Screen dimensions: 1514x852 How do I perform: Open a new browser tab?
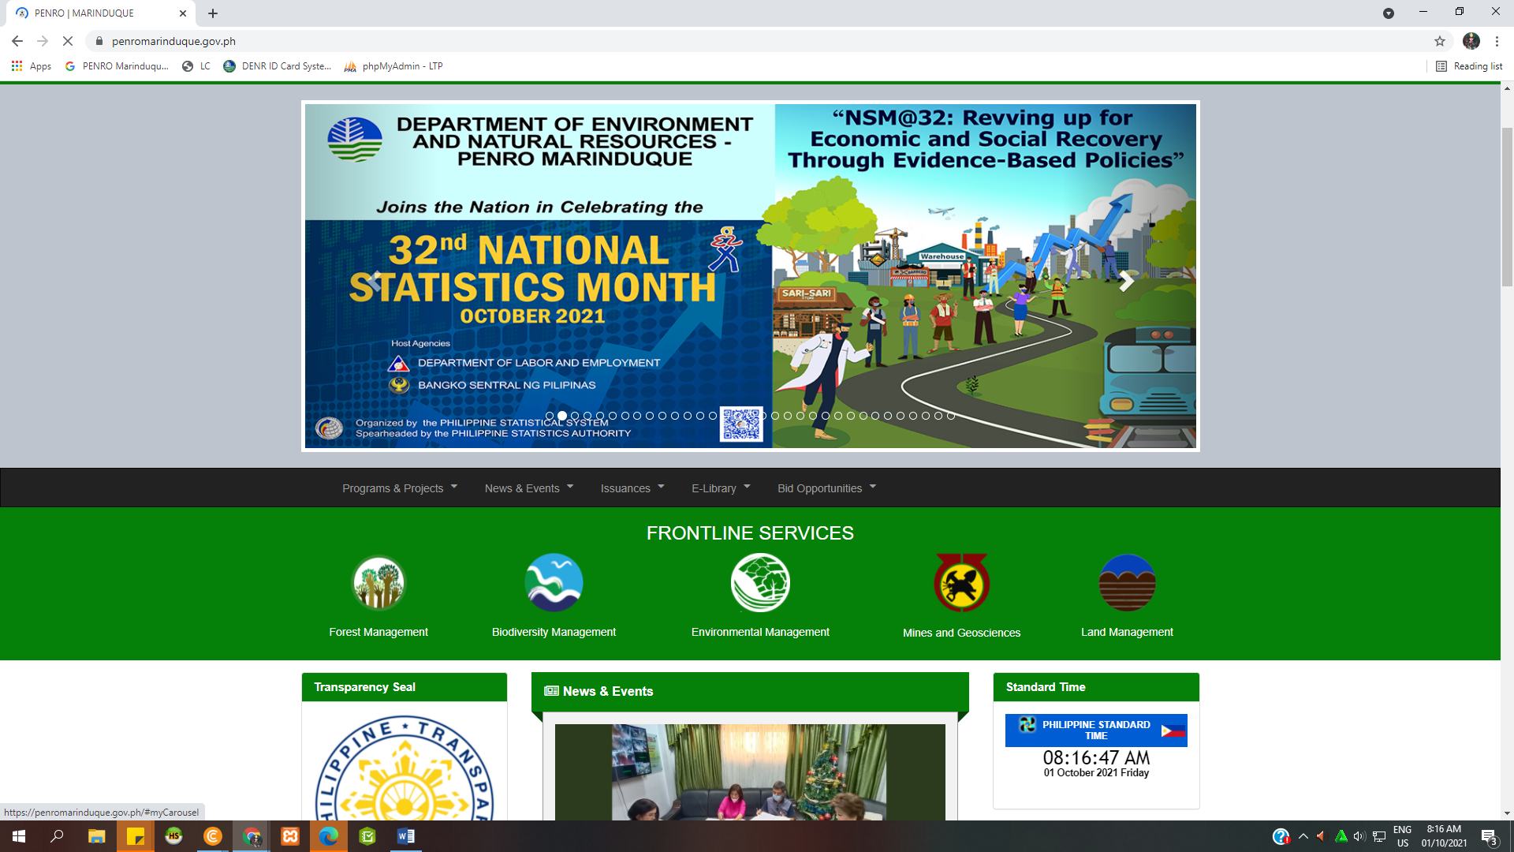point(213,13)
